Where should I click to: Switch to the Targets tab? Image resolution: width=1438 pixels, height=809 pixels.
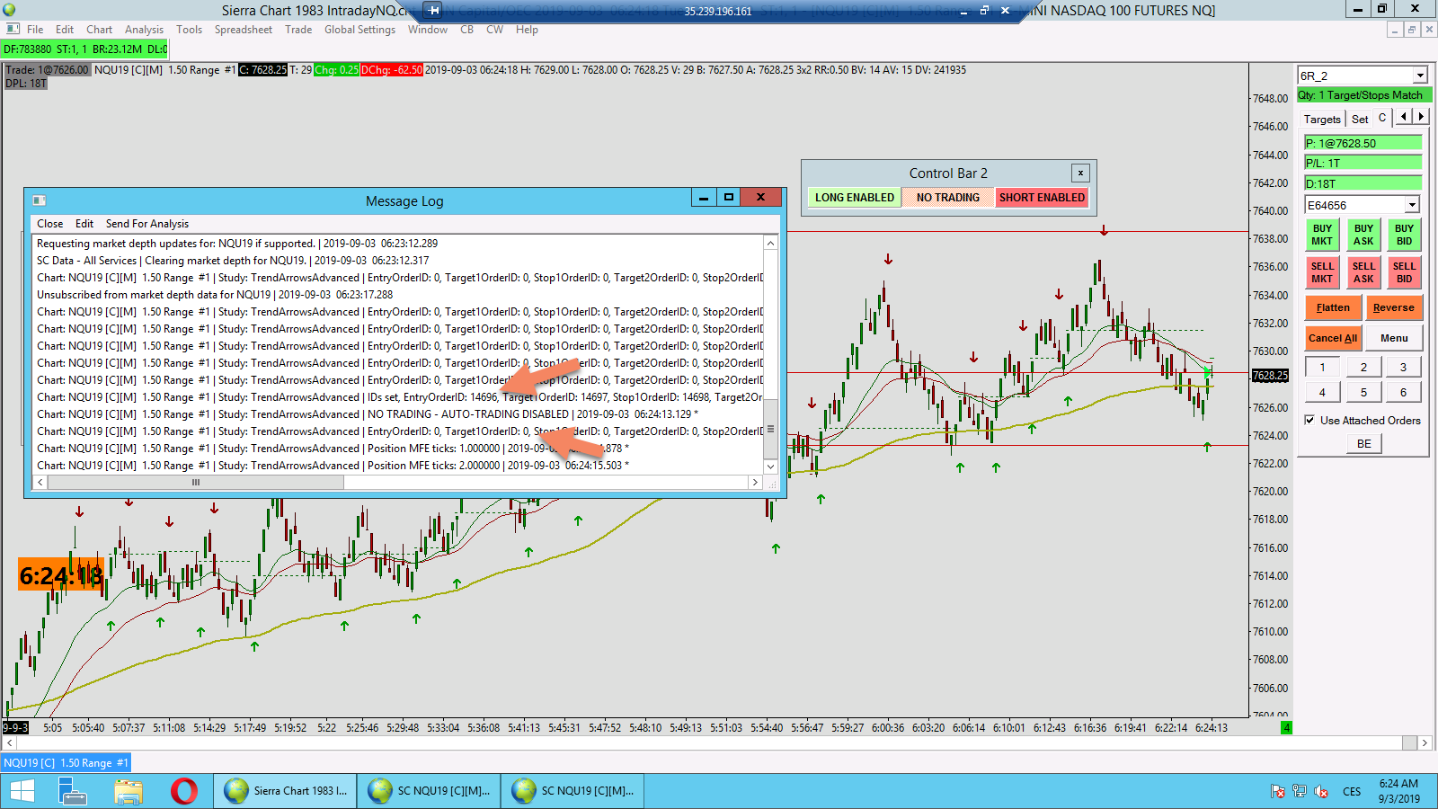point(1322,119)
